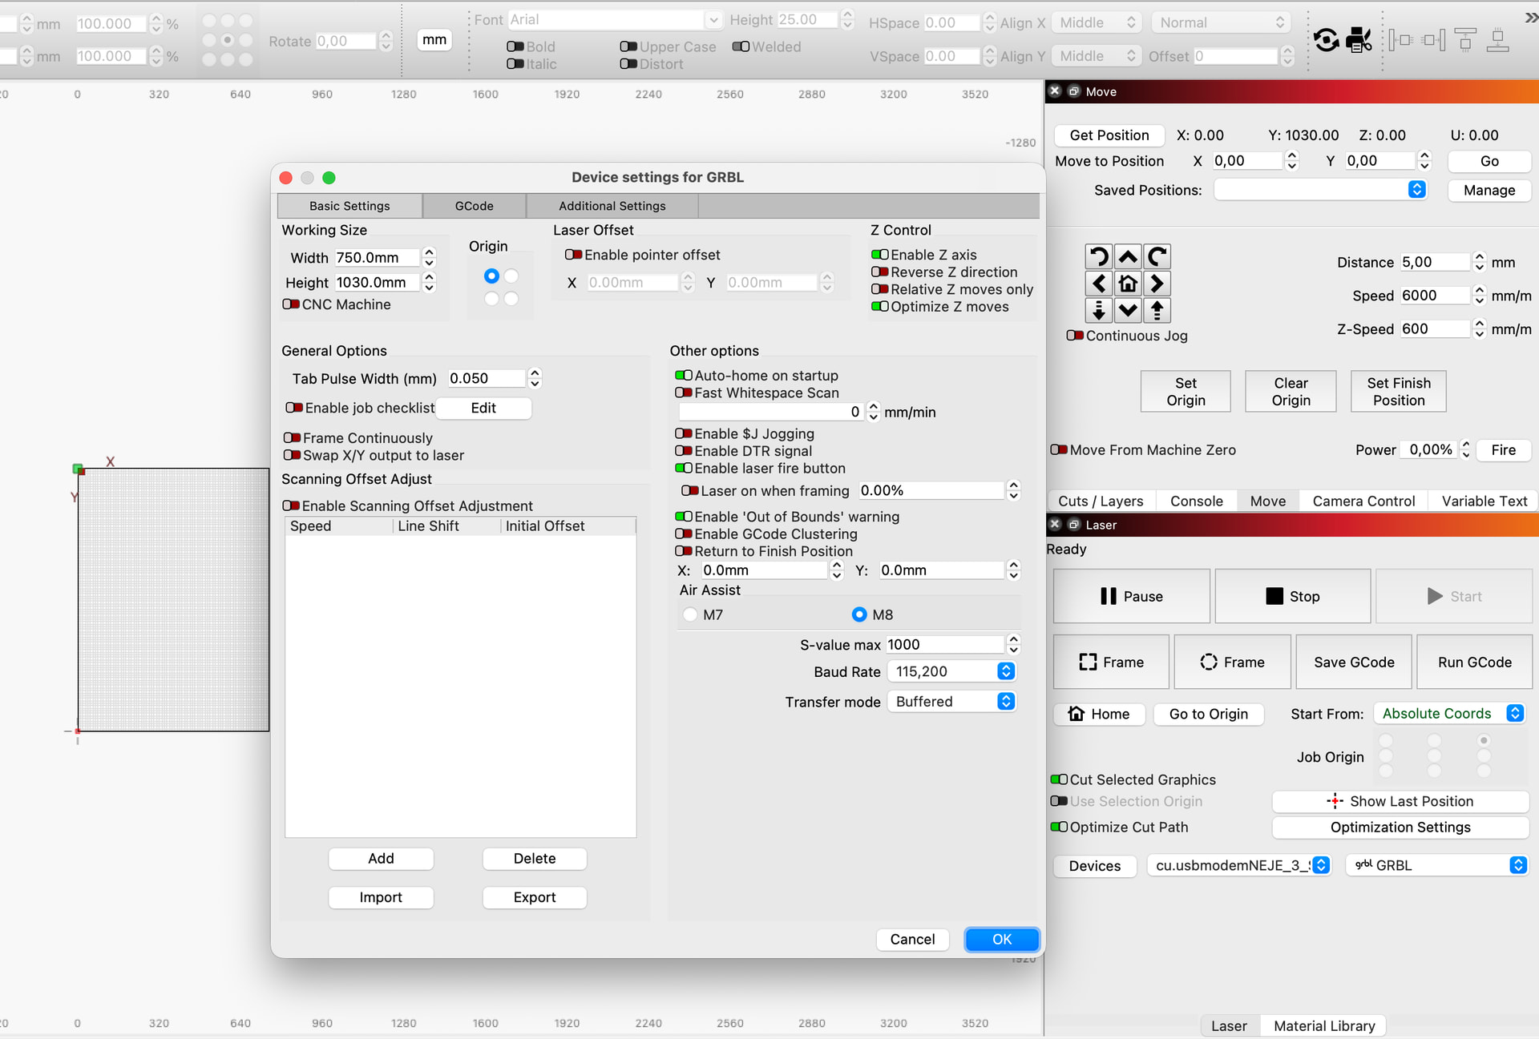Click the Z-axis move down dashed arrow
The width and height of the screenshot is (1539, 1039).
(1099, 310)
